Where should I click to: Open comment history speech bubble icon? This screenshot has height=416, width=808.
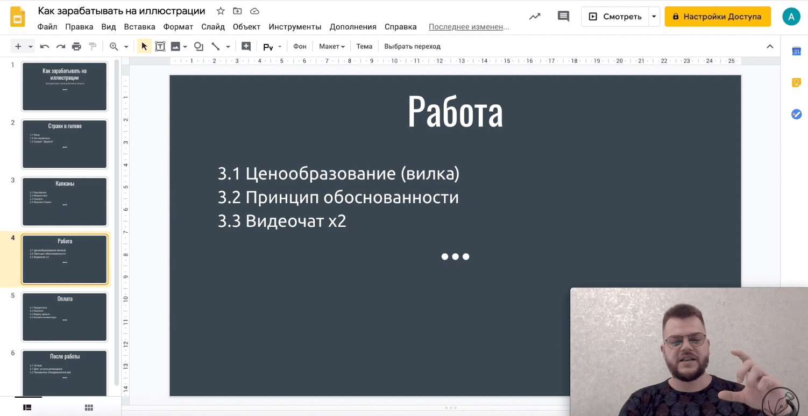point(563,17)
